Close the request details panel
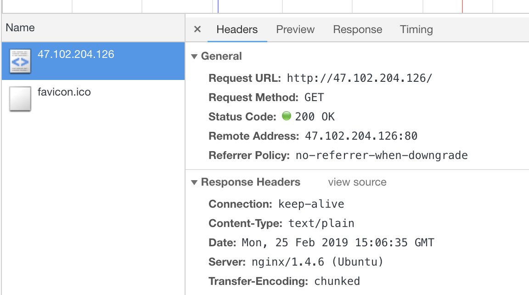Screen dimensions: 529x295 tap(197, 29)
